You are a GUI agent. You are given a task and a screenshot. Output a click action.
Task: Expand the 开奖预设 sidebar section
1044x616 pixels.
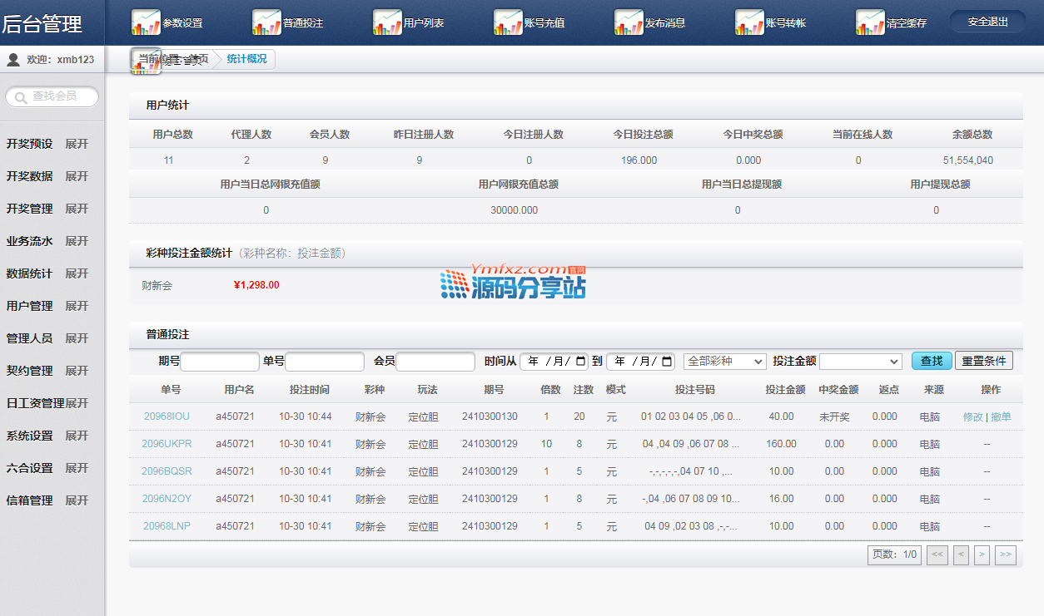77,144
